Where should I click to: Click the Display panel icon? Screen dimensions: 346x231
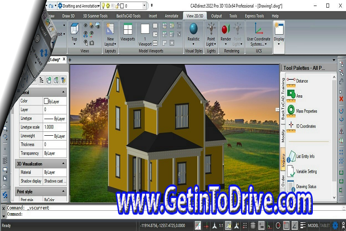click(x=279, y=29)
